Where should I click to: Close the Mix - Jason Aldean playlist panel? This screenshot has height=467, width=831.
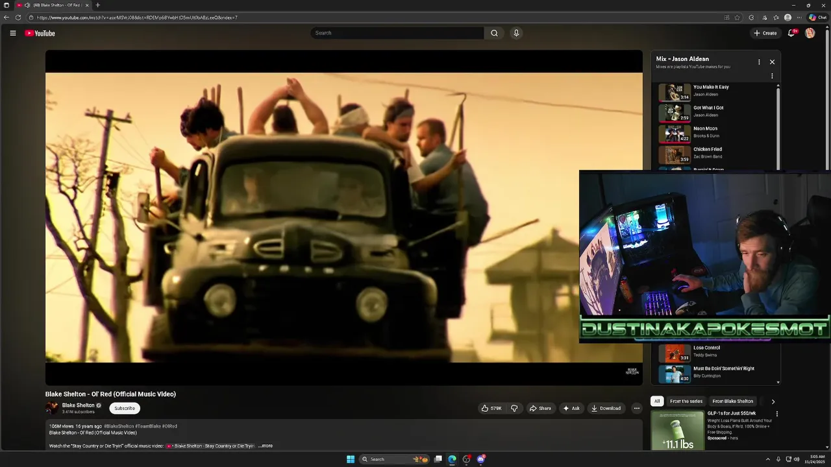[772, 62]
